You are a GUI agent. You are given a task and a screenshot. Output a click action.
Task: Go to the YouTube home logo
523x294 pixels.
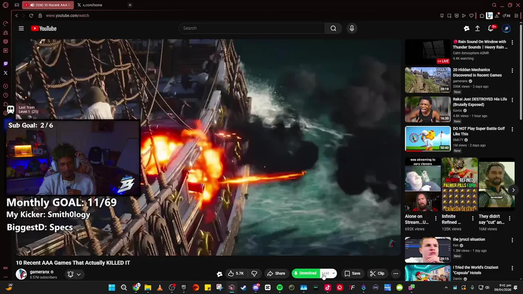click(x=44, y=28)
